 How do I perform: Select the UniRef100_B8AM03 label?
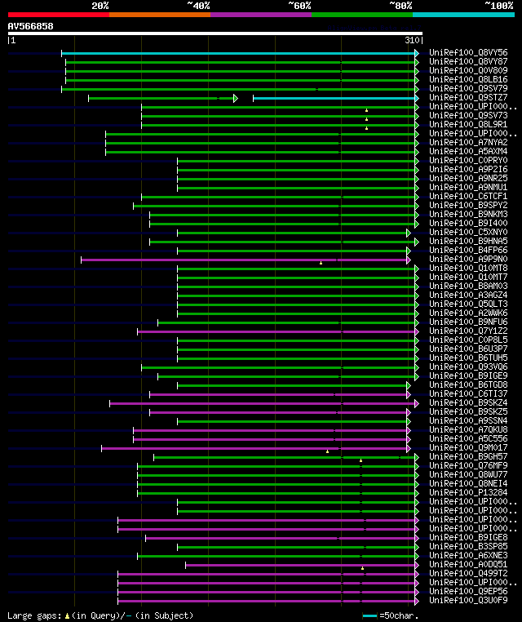pyautogui.click(x=468, y=286)
